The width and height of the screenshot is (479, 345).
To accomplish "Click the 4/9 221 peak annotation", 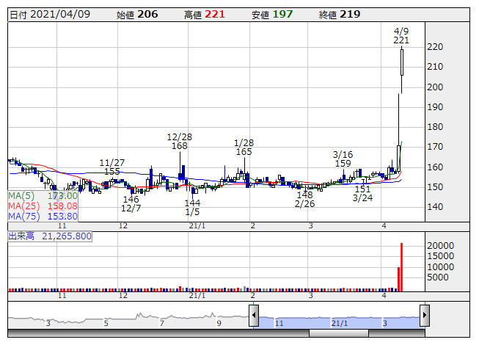I will coord(401,35).
